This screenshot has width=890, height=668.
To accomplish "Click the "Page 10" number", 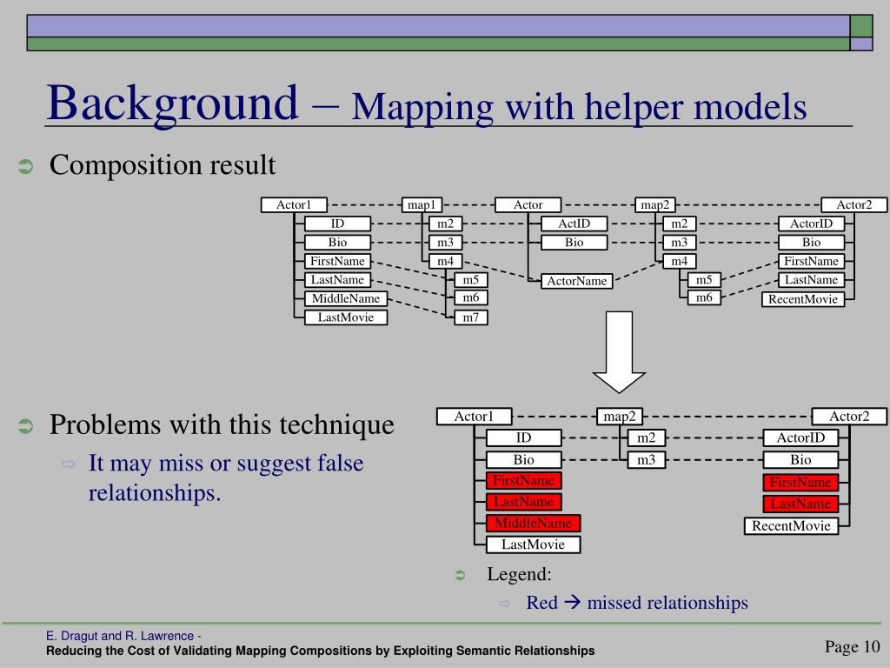I will 852,646.
